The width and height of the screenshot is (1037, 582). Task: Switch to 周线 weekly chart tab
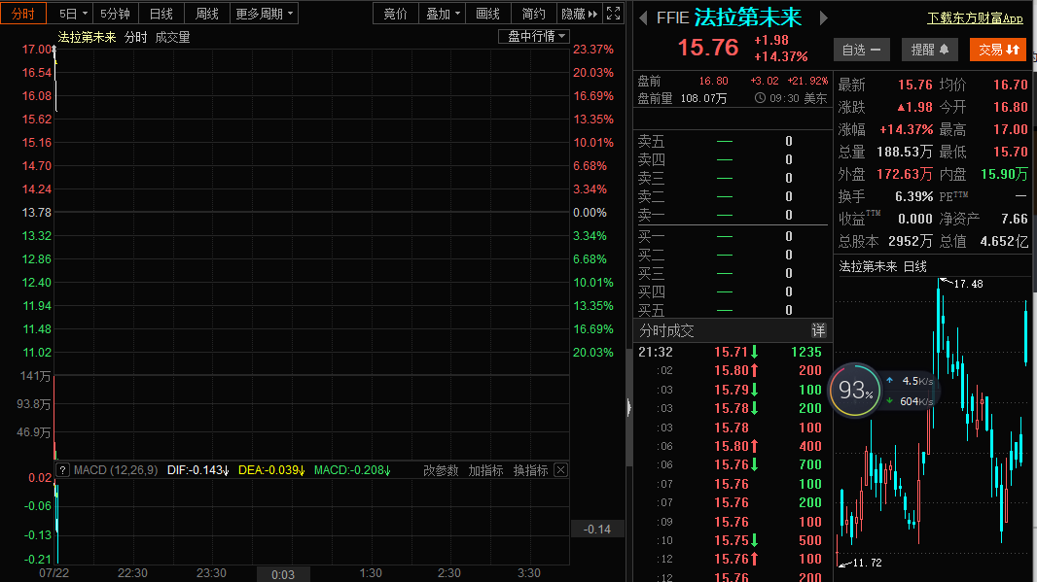tap(206, 14)
